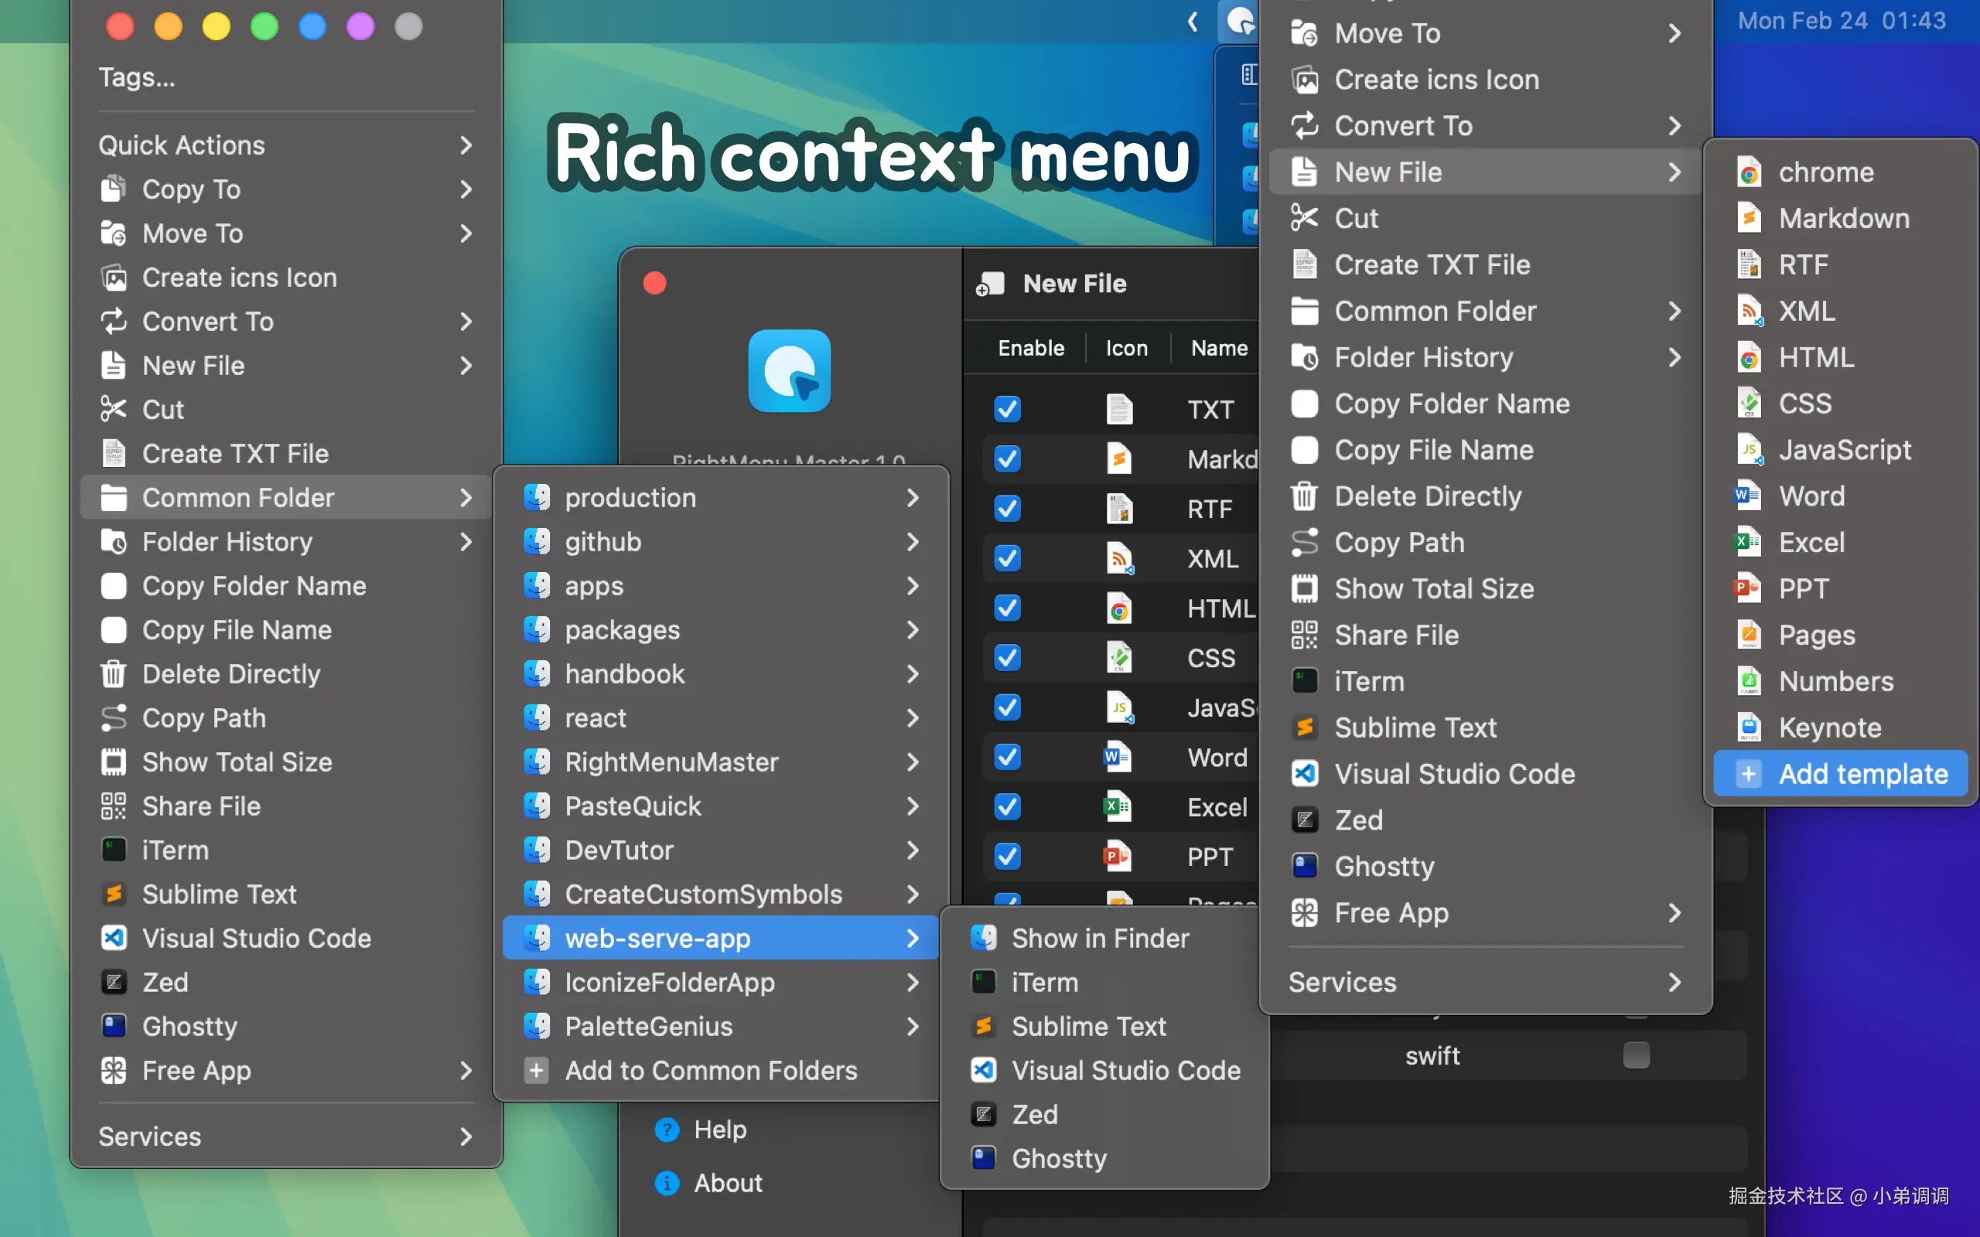Click the Copy Path icon in the right menu

click(x=1304, y=543)
